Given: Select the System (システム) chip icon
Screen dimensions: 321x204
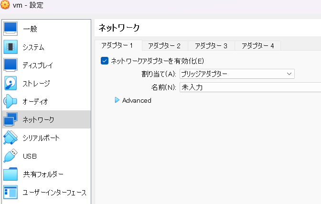Looking at the screenshot, I should point(10,47).
